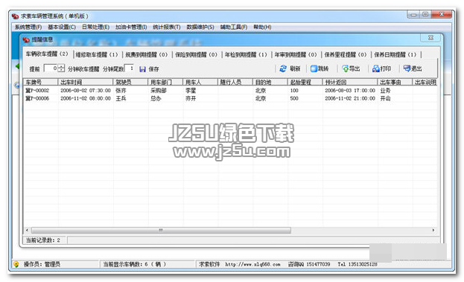Switch to the 年检到期提醒 tab
The height and width of the screenshot is (282, 464).
[246, 54]
